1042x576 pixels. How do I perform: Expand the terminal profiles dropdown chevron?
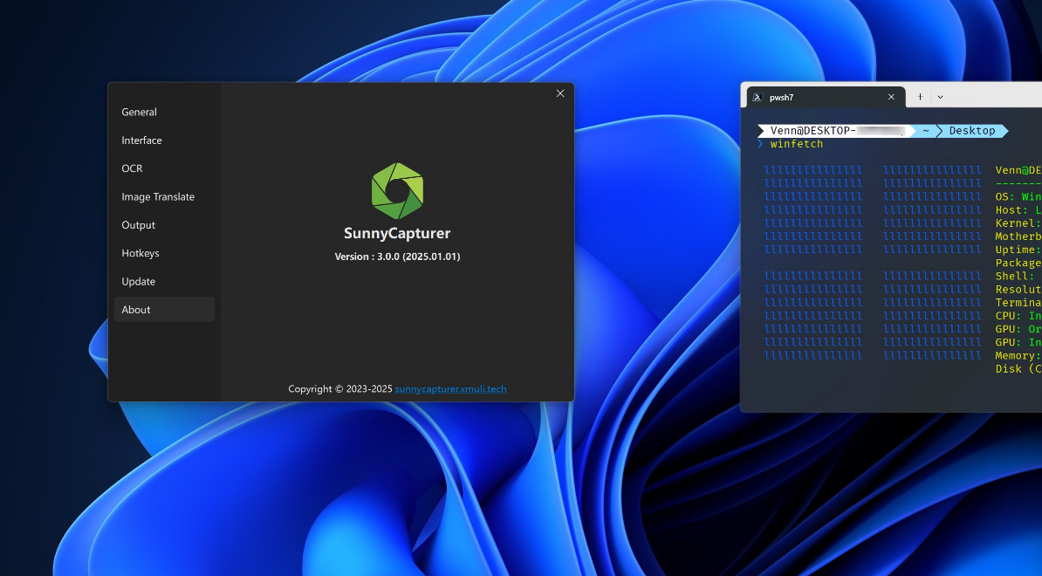pyautogui.click(x=941, y=97)
